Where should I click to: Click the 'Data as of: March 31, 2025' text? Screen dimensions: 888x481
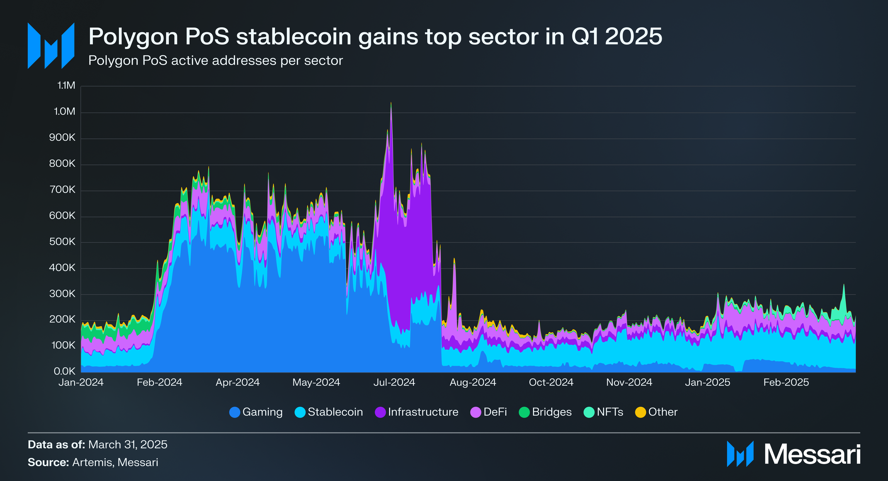(x=97, y=445)
